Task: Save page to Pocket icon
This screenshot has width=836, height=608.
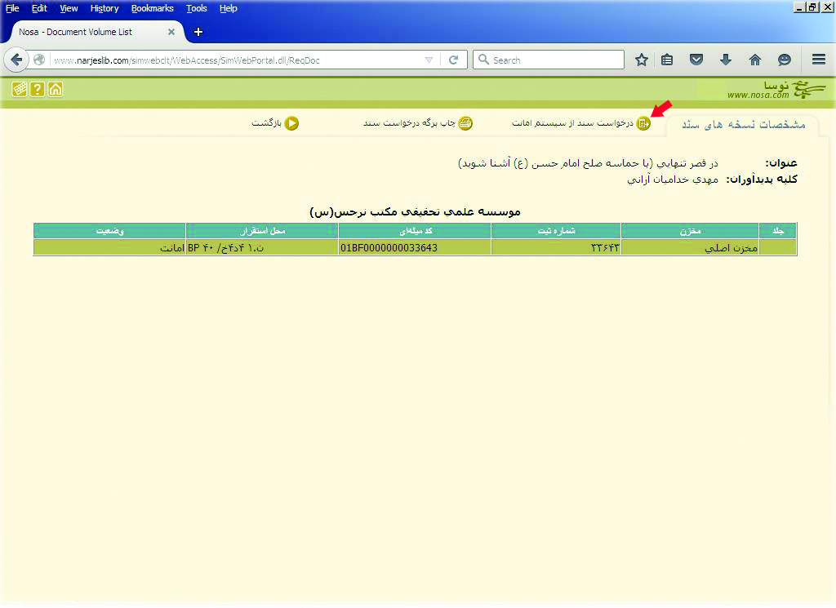Action: 696,59
